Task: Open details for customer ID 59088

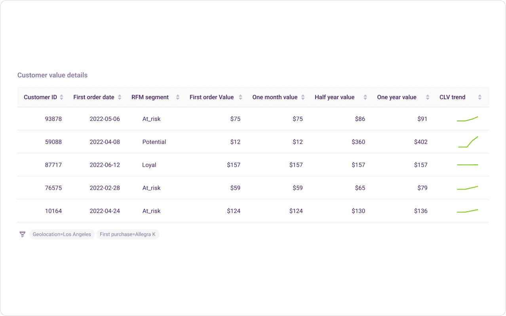Action: pos(53,141)
